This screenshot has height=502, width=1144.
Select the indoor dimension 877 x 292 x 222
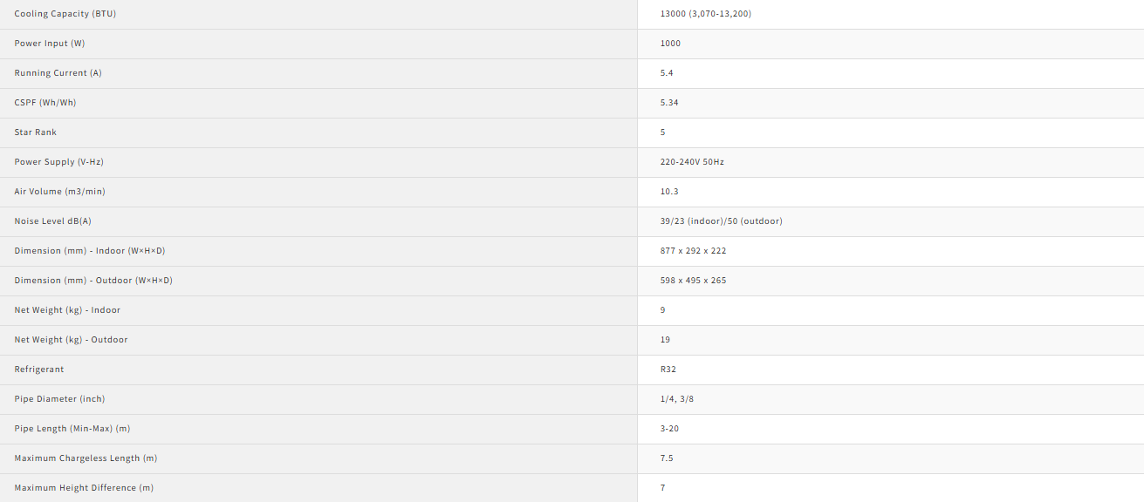tap(694, 251)
